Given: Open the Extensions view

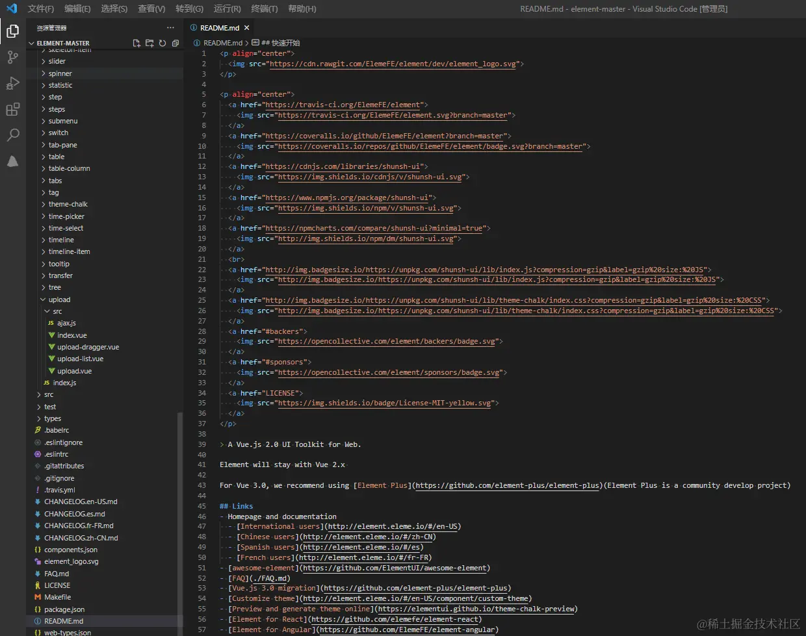Looking at the screenshot, I should [12, 109].
